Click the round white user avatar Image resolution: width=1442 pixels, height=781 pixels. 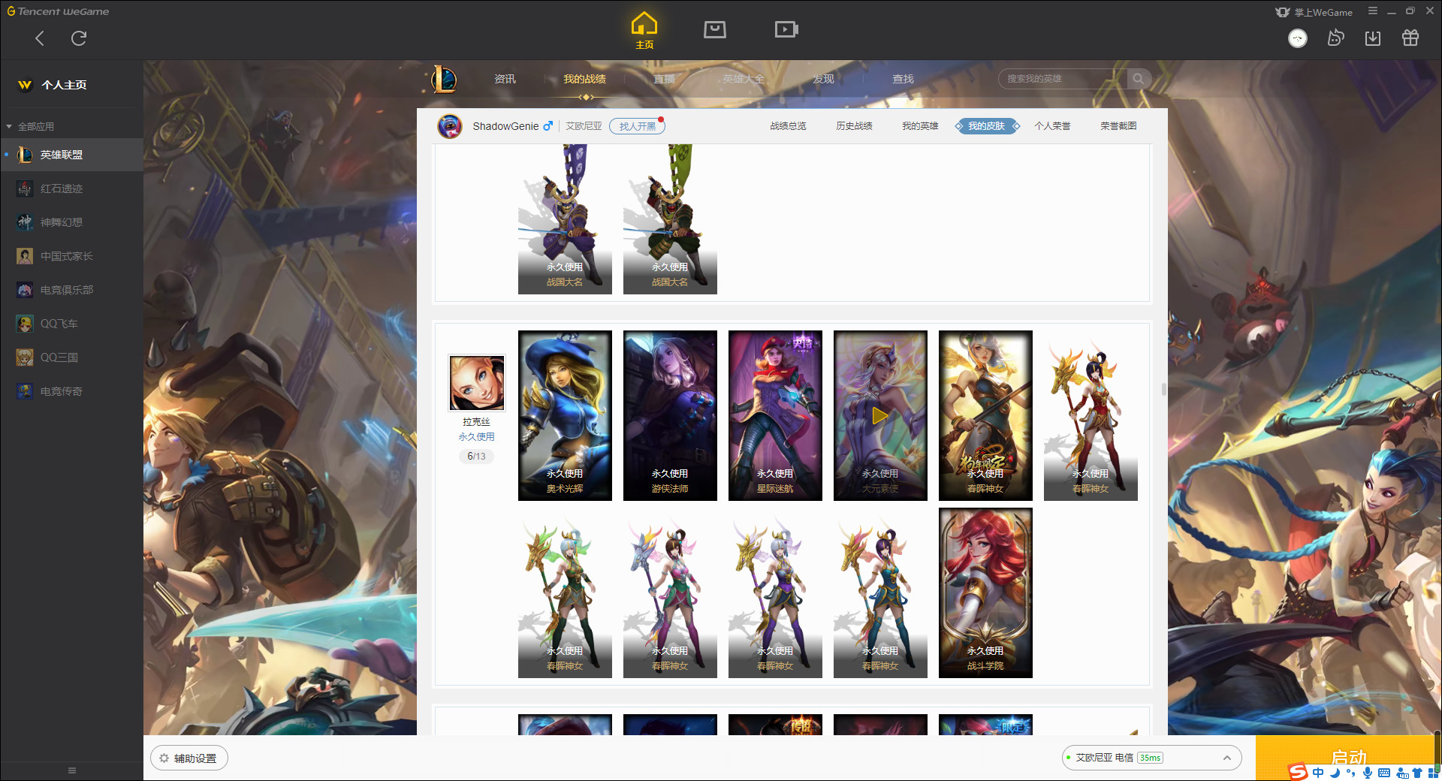(x=1298, y=38)
